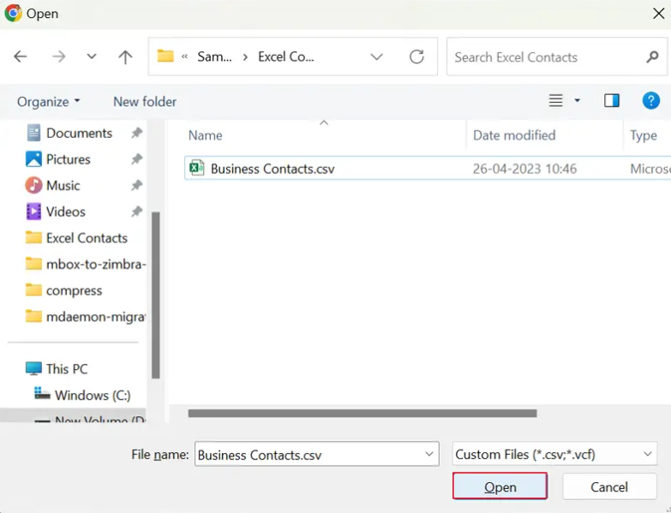Create a New folder
The height and width of the screenshot is (513, 671).
click(x=145, y=102)
